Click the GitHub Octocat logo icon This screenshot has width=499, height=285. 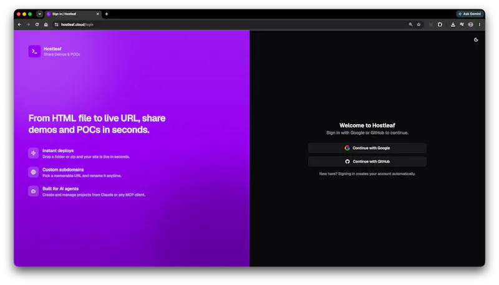coord(347,162)
